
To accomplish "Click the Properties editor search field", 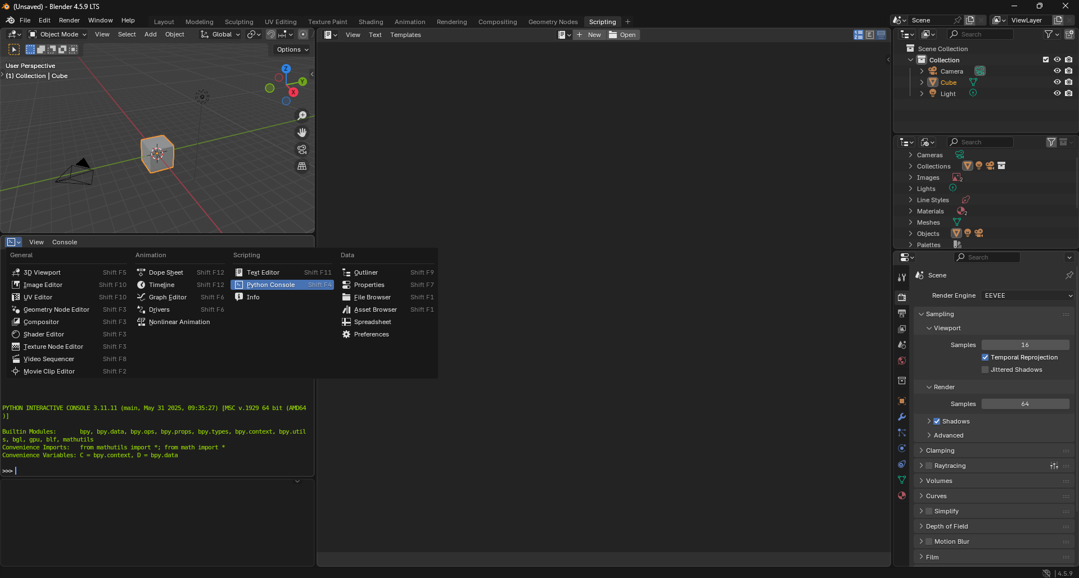I will 987,257.
